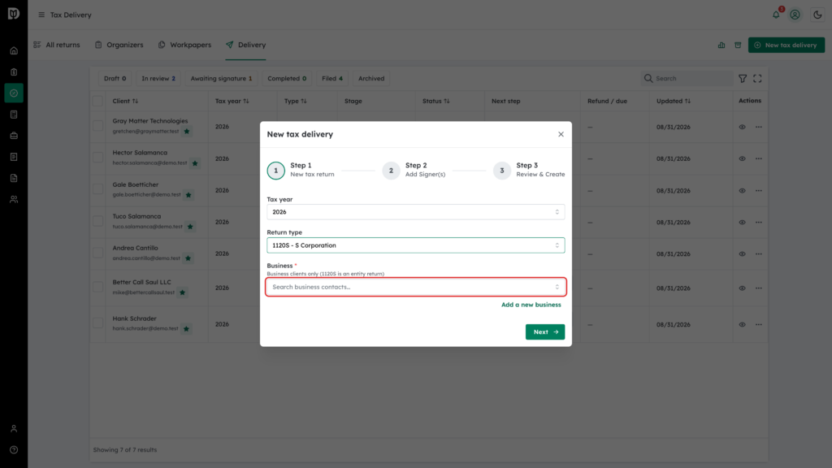Open more actions for Hank Schrader row
Image resolution: width=832 pixels, height=468 pixels.
point(758,324)
